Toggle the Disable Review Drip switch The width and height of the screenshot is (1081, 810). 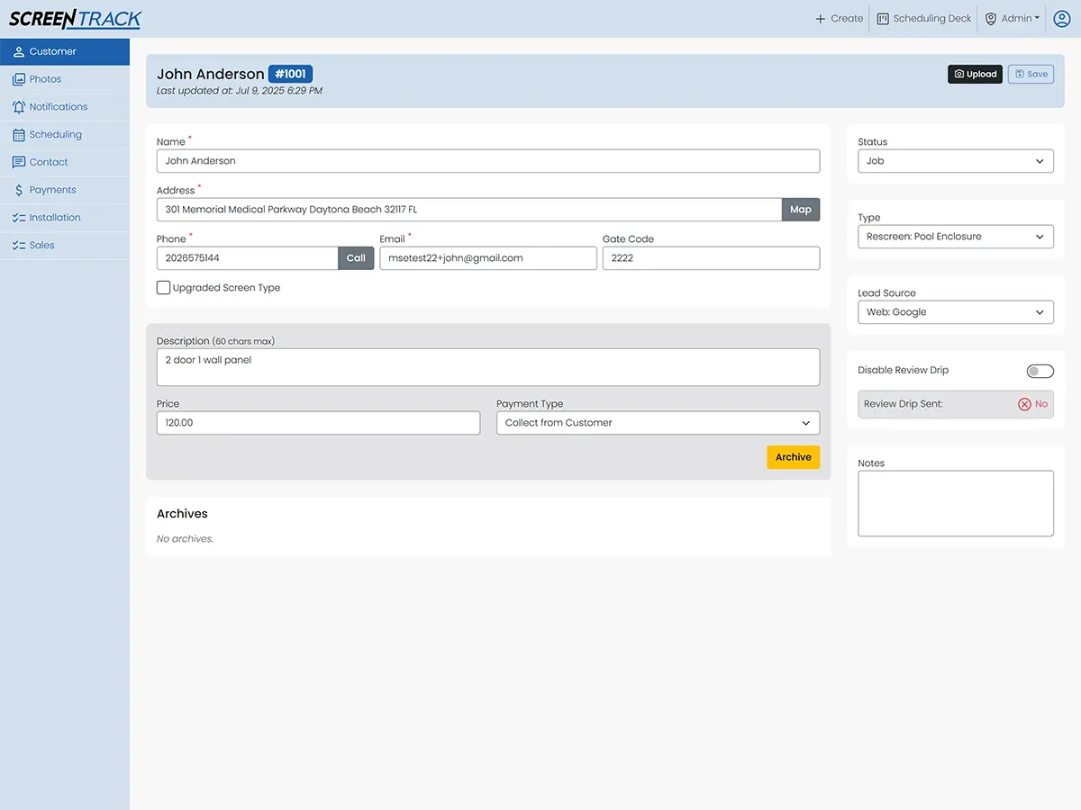1040,371
